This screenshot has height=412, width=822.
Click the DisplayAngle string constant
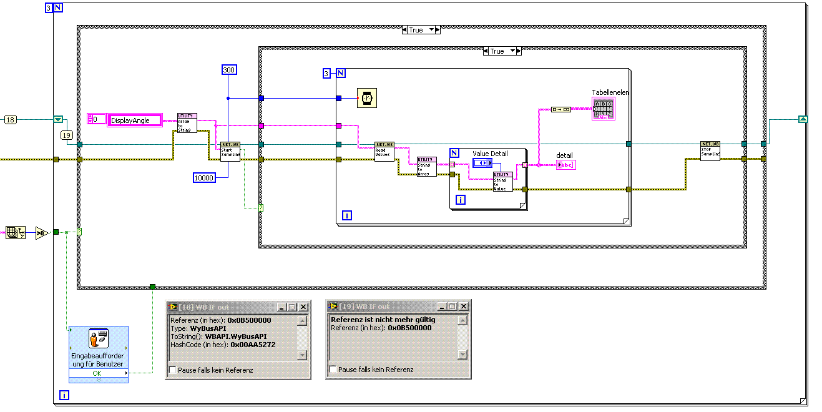(x=134, y=120)
